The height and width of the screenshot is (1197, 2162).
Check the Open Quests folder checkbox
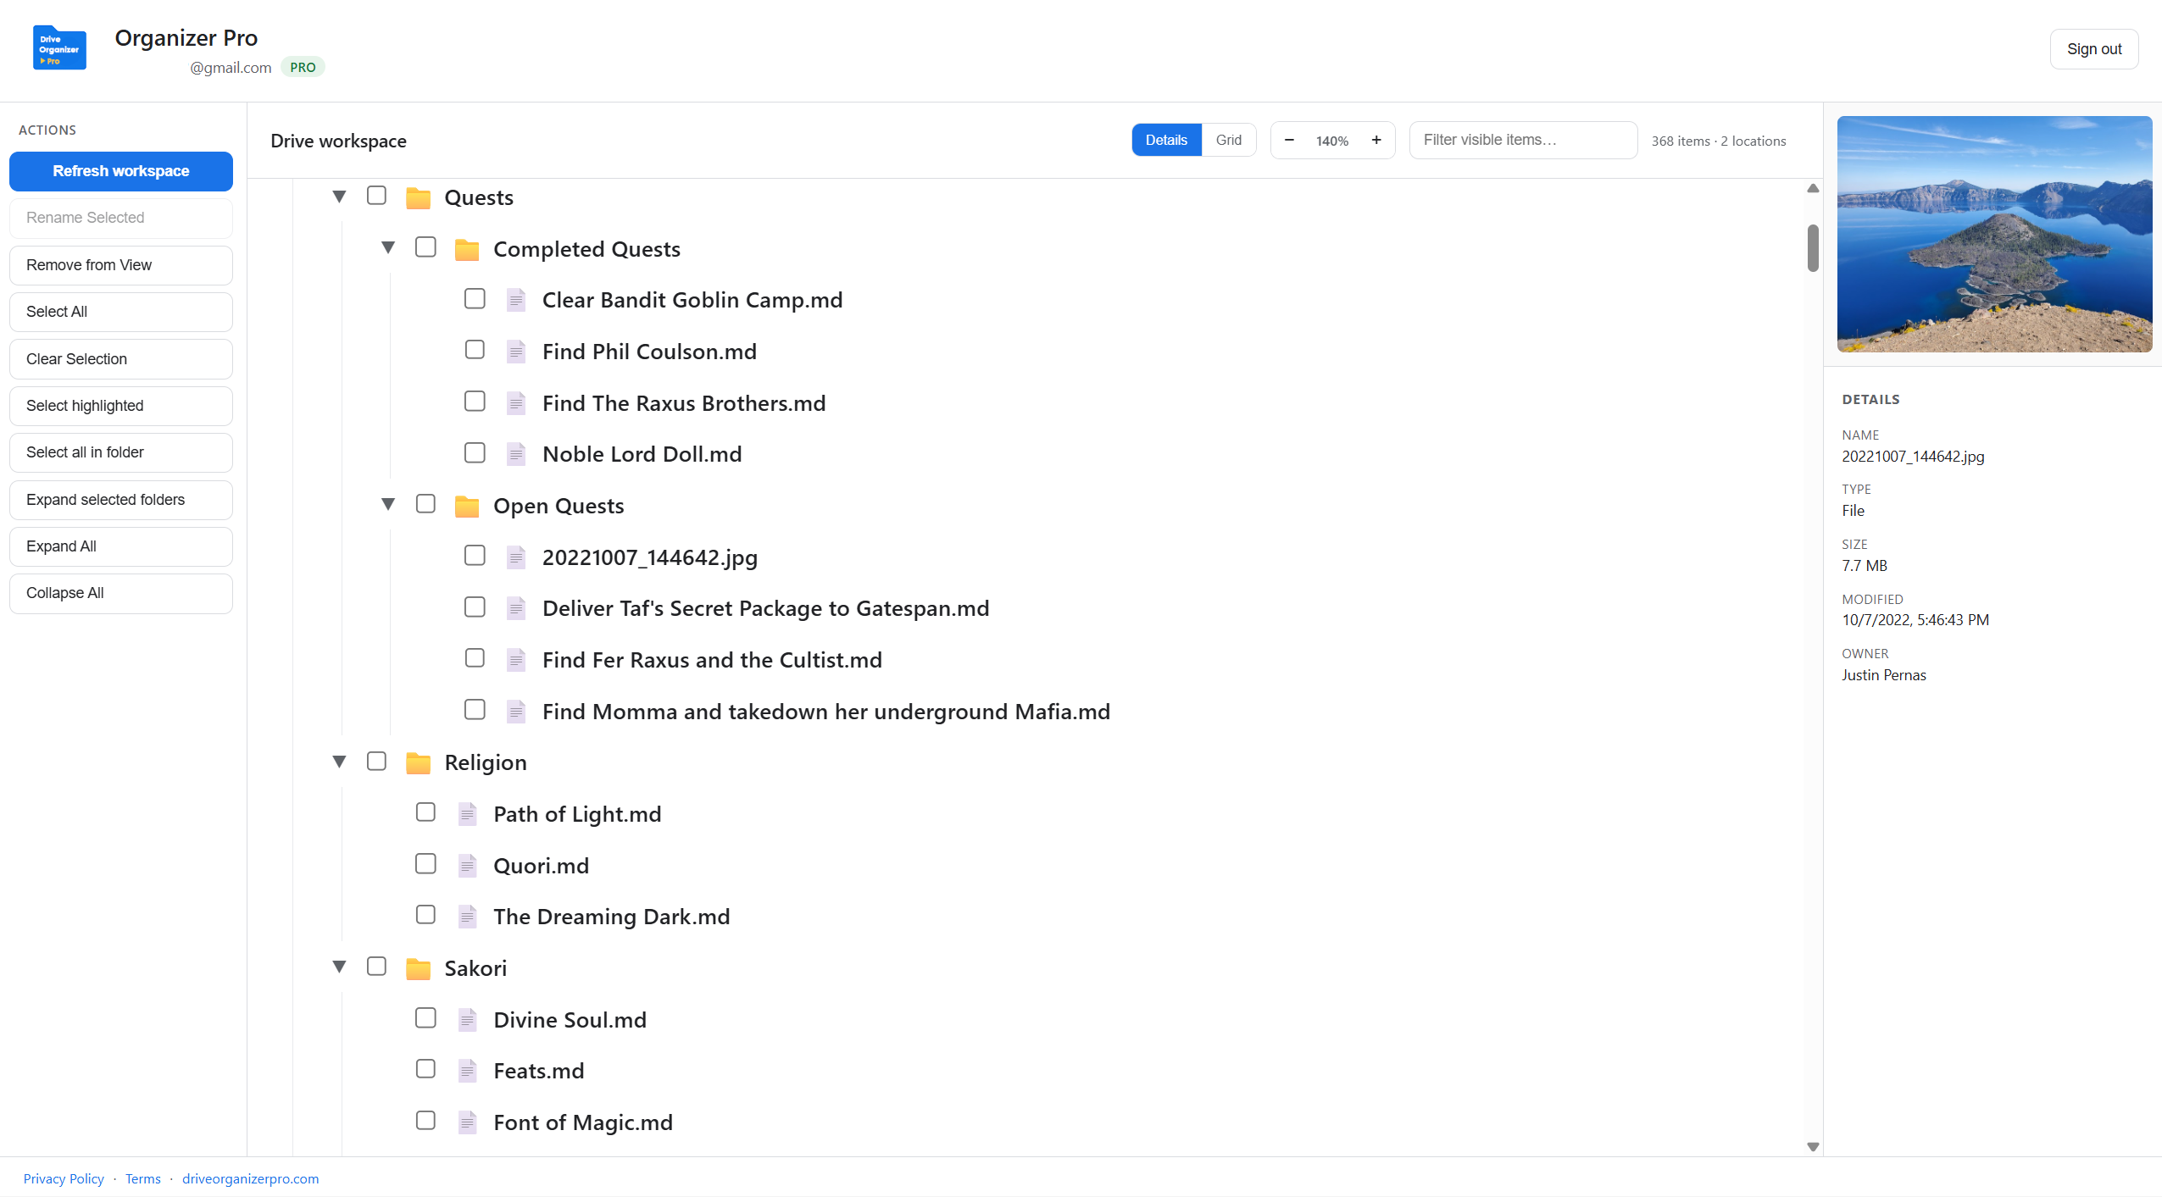click(425, 504)
